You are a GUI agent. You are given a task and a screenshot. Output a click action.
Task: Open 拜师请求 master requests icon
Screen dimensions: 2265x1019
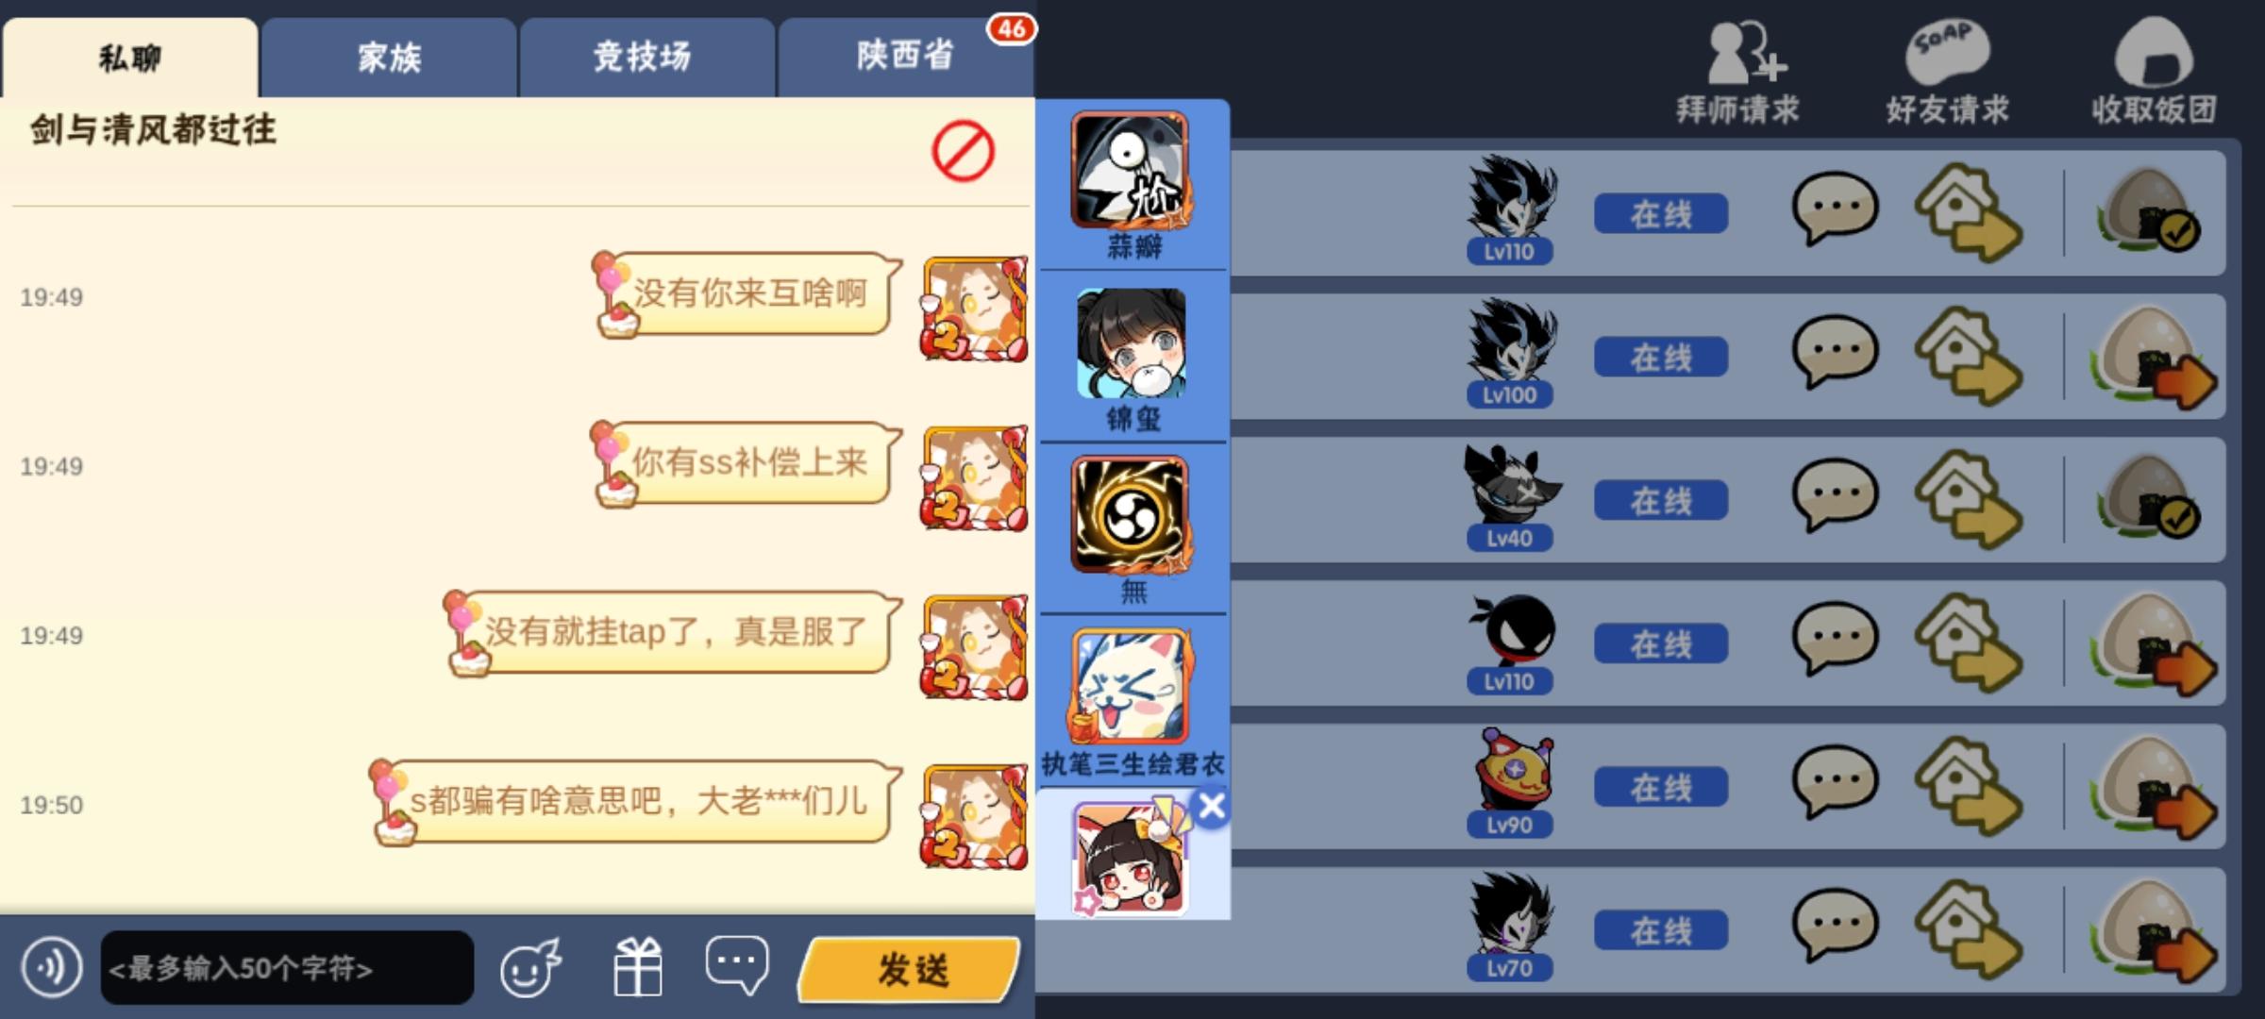(x=1738, y=73)
